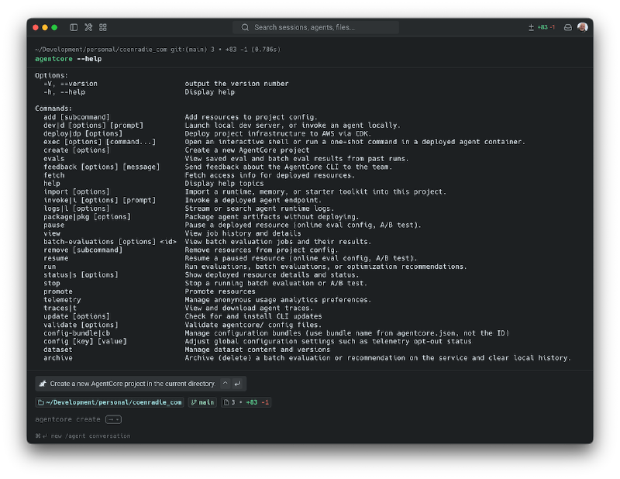The height and width of the screenshot is (479, 620).
Task: Click the 'pause' command
Action: point(53,225)
